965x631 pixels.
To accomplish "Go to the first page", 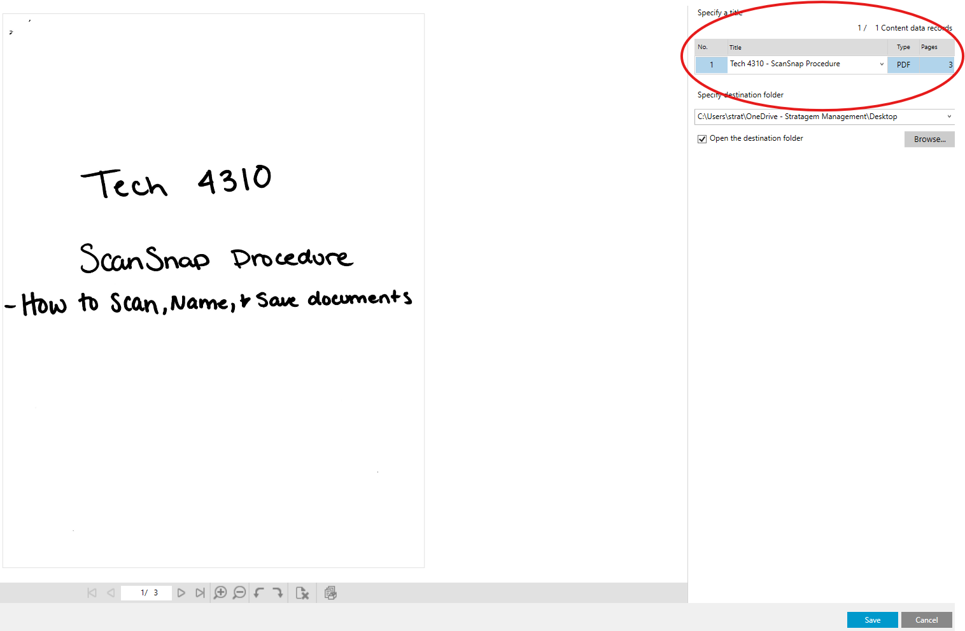I will pos(92,593).
